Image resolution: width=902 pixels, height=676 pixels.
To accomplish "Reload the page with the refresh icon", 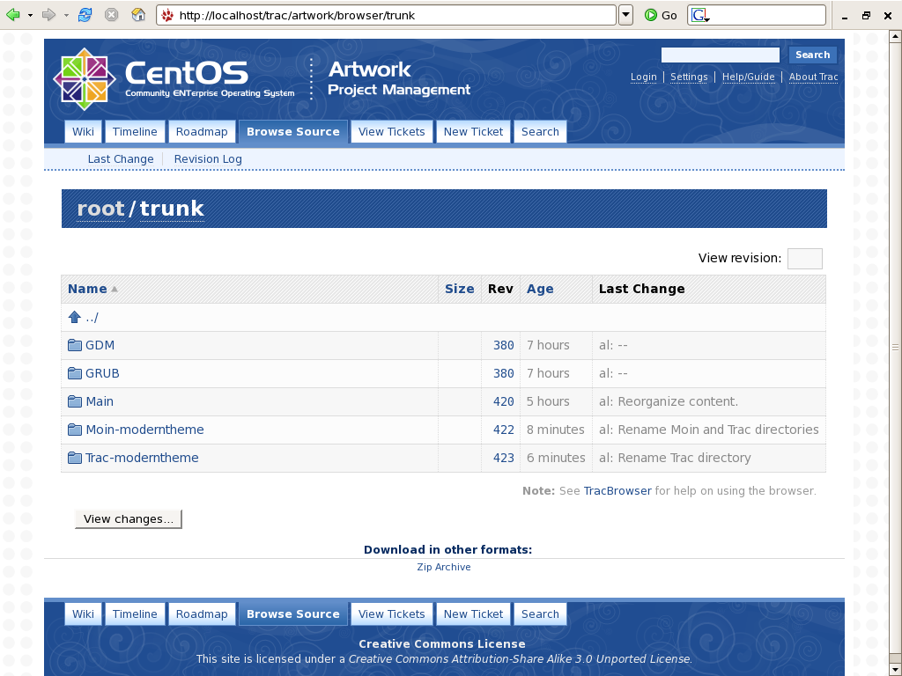I will click(x=85, y=15).
